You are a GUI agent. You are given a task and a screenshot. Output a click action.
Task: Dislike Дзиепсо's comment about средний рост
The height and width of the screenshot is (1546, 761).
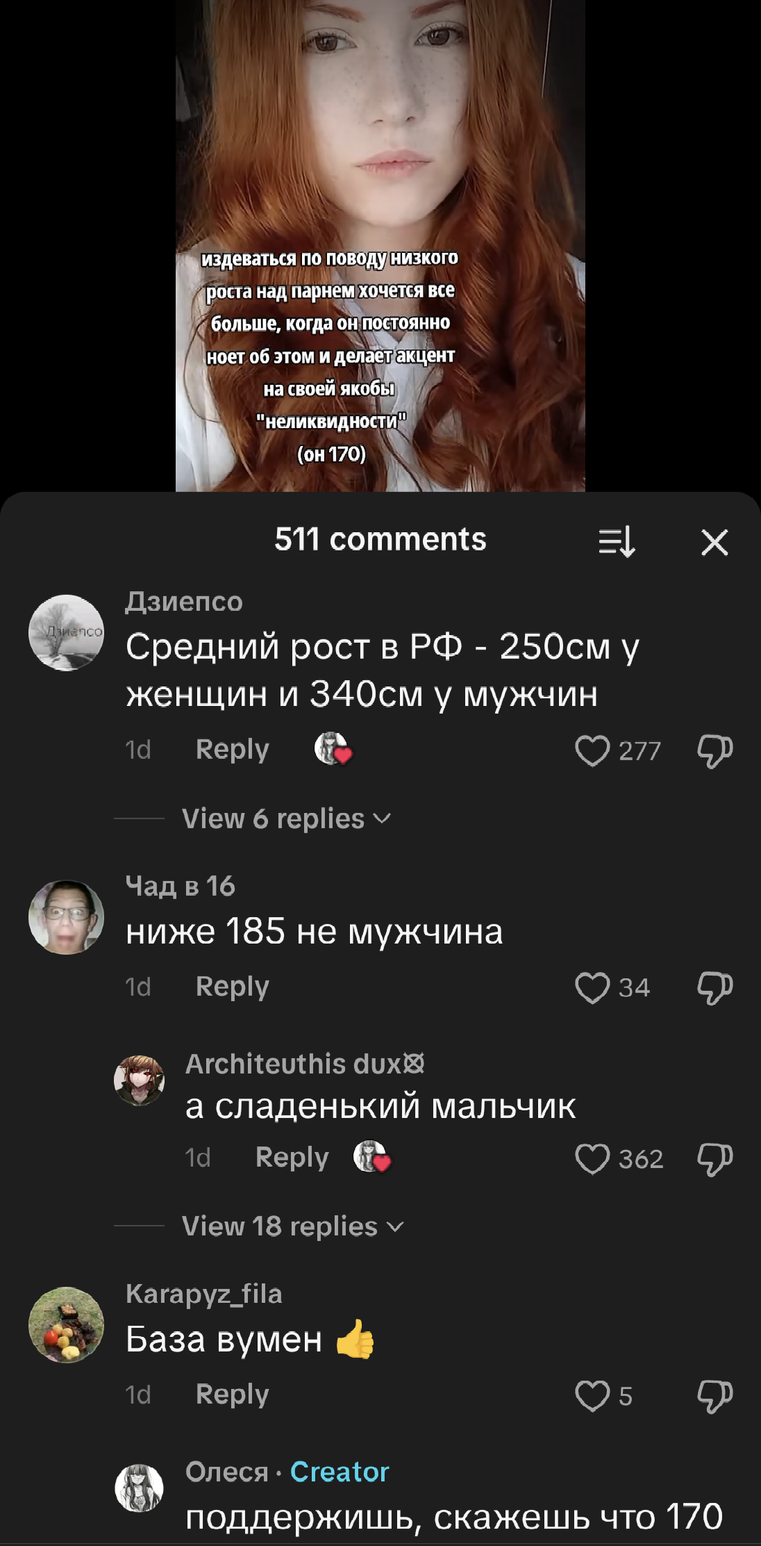[x=715, y=751]
